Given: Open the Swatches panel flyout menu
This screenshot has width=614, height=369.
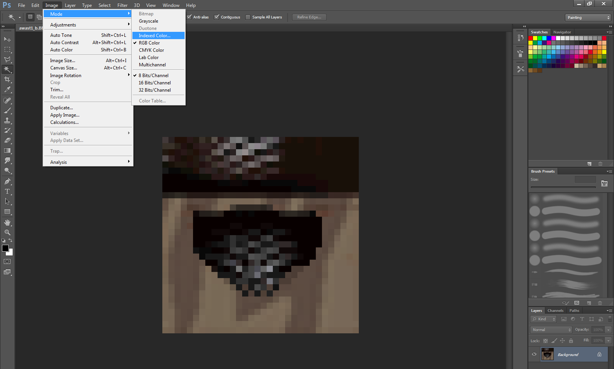Looking at the screenshot, I should (x=609, y=32).
